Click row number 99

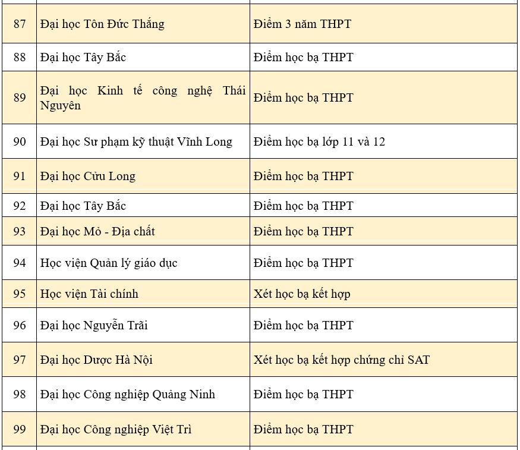click(x=20, y=430)
